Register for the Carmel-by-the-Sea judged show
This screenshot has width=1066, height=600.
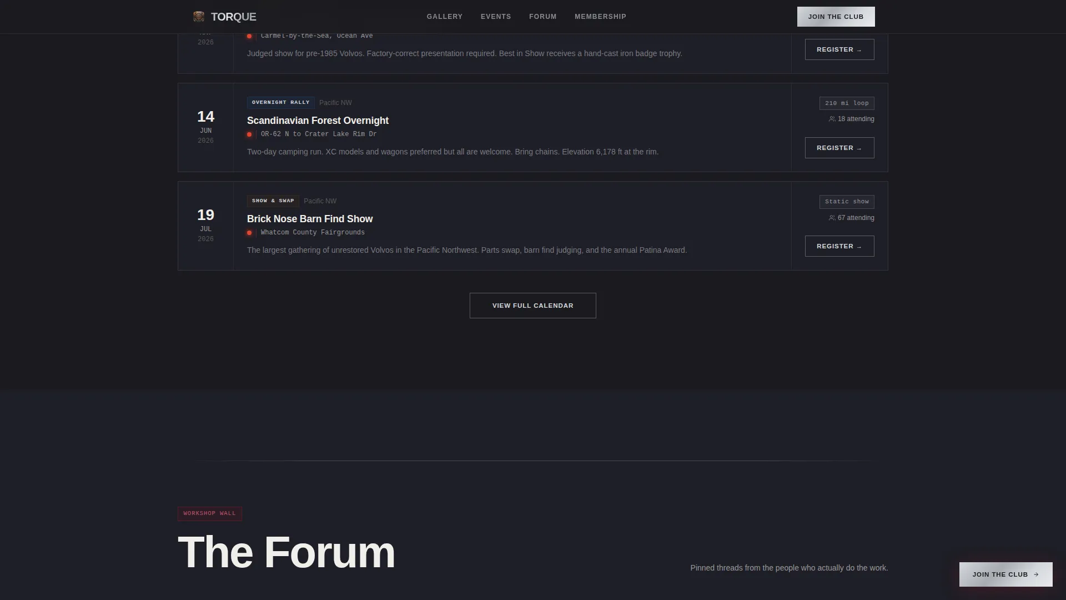point(839,49)
